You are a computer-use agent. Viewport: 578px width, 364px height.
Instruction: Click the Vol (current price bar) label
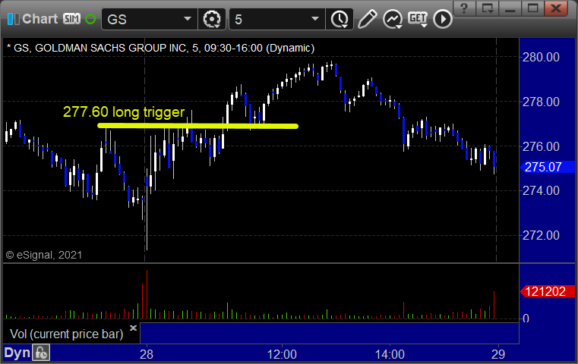pyautogui.click(x=66, y=334)
